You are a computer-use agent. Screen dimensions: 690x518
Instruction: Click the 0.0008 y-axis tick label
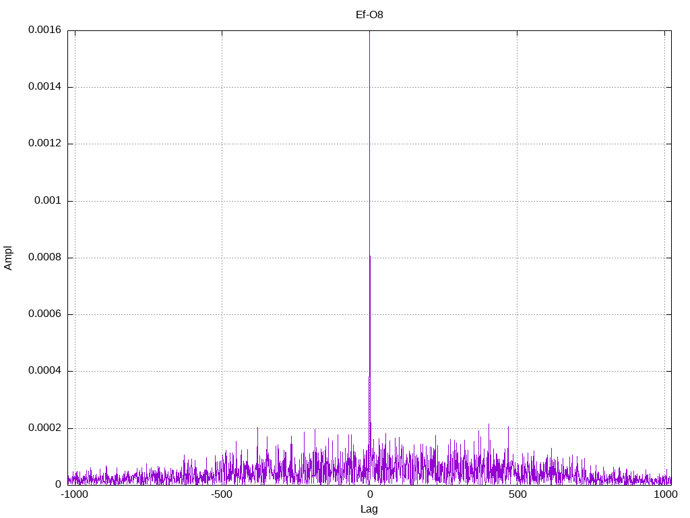click(45, 257)
